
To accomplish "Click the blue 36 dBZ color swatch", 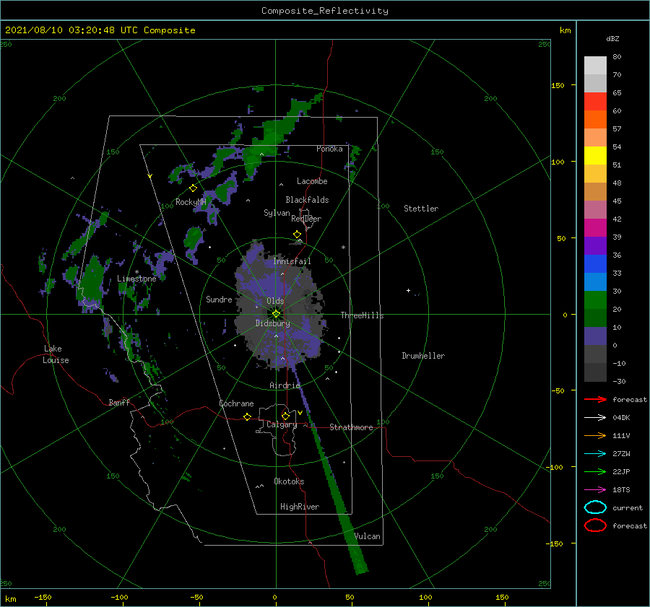I will (x=595, y=263).
